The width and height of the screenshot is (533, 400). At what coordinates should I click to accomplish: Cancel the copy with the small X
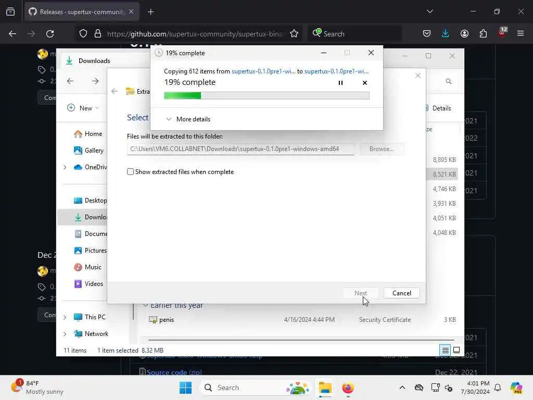pos(365,83)
